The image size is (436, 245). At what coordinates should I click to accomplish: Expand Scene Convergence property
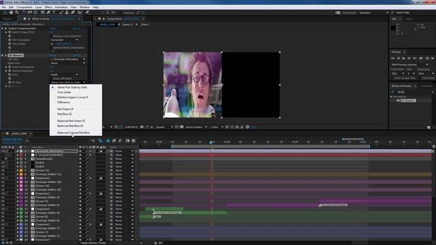6,67
